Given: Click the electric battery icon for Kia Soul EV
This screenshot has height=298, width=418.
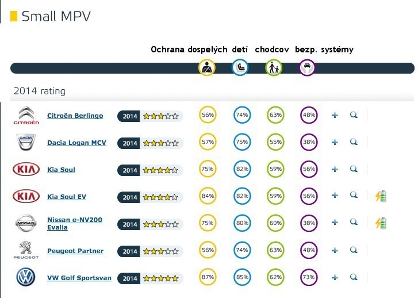Looking at the screenshot, I should pos(381,196).
